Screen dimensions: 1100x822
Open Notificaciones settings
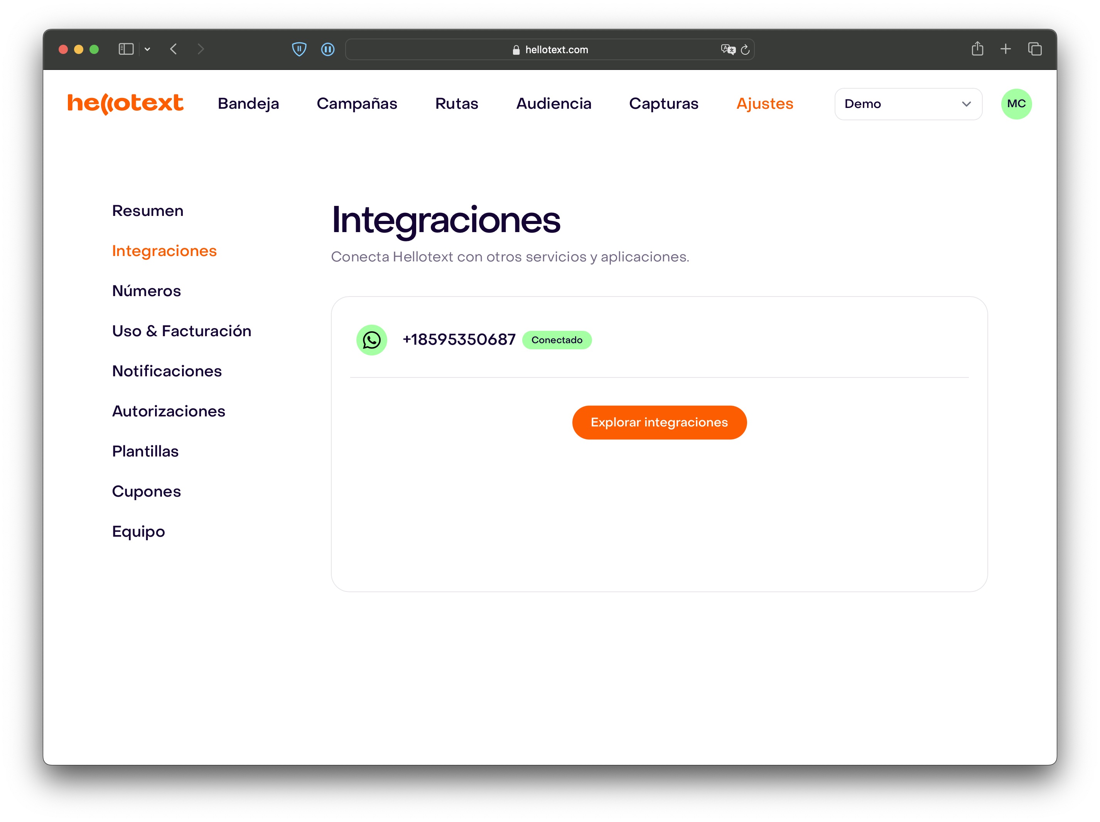167,371
